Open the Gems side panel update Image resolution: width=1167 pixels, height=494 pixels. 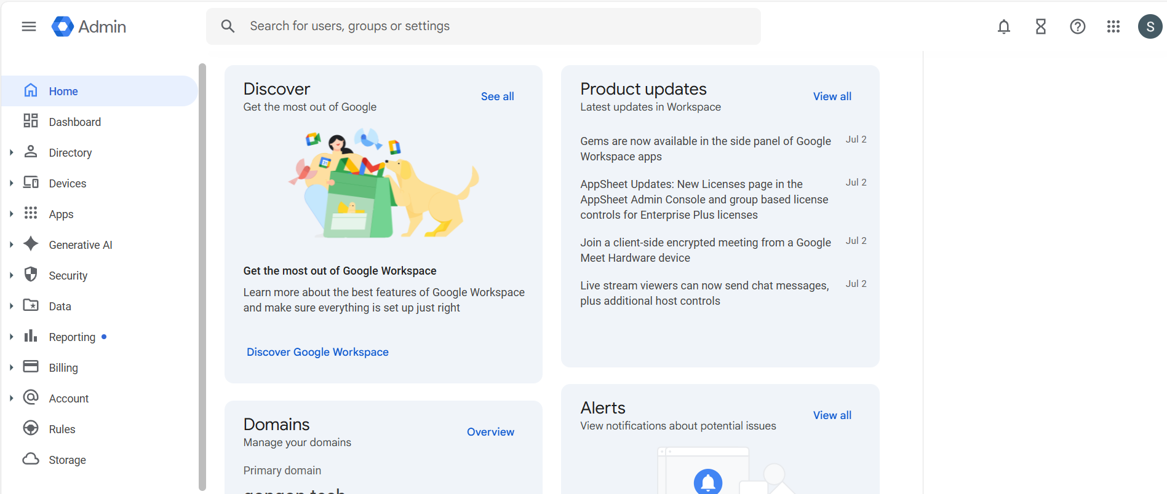click(x=706, y=149)
